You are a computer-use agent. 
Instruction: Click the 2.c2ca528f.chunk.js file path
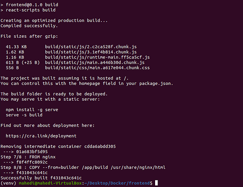[x=91, y=47]
